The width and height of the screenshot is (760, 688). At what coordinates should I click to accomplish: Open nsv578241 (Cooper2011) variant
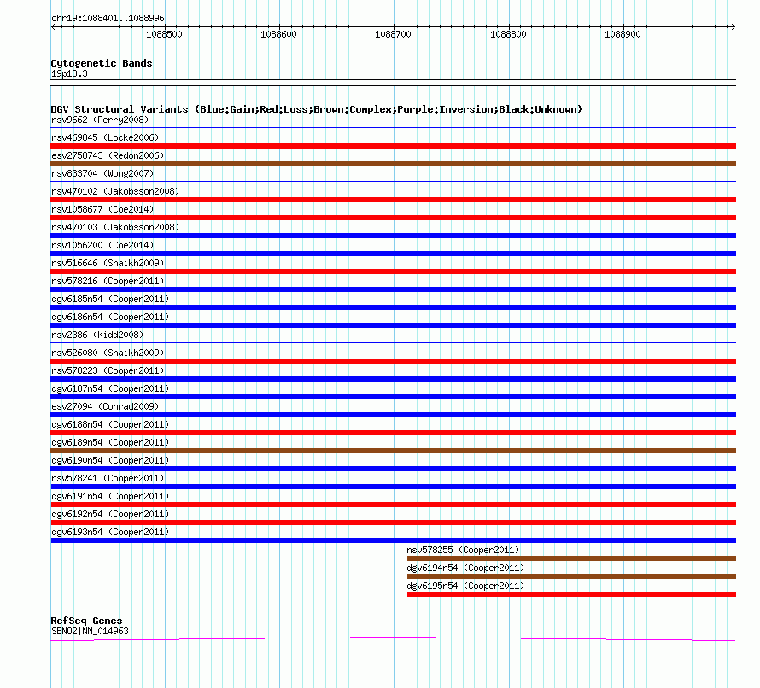coord(108,478)
